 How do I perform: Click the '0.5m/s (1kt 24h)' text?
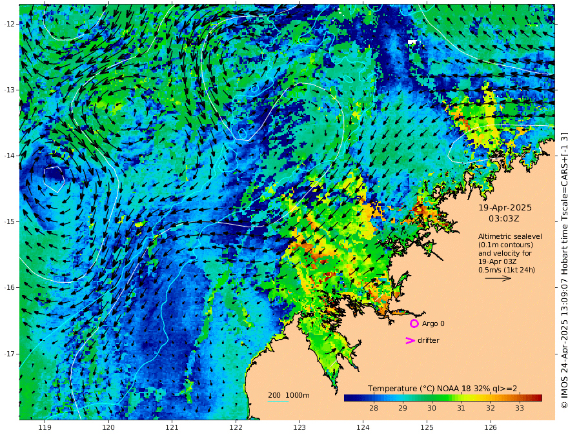tap(507, 270)
